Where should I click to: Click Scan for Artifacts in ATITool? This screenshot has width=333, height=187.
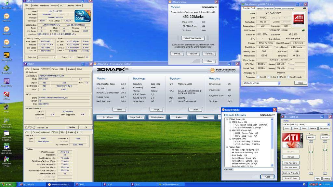click(x=290, y=173)
